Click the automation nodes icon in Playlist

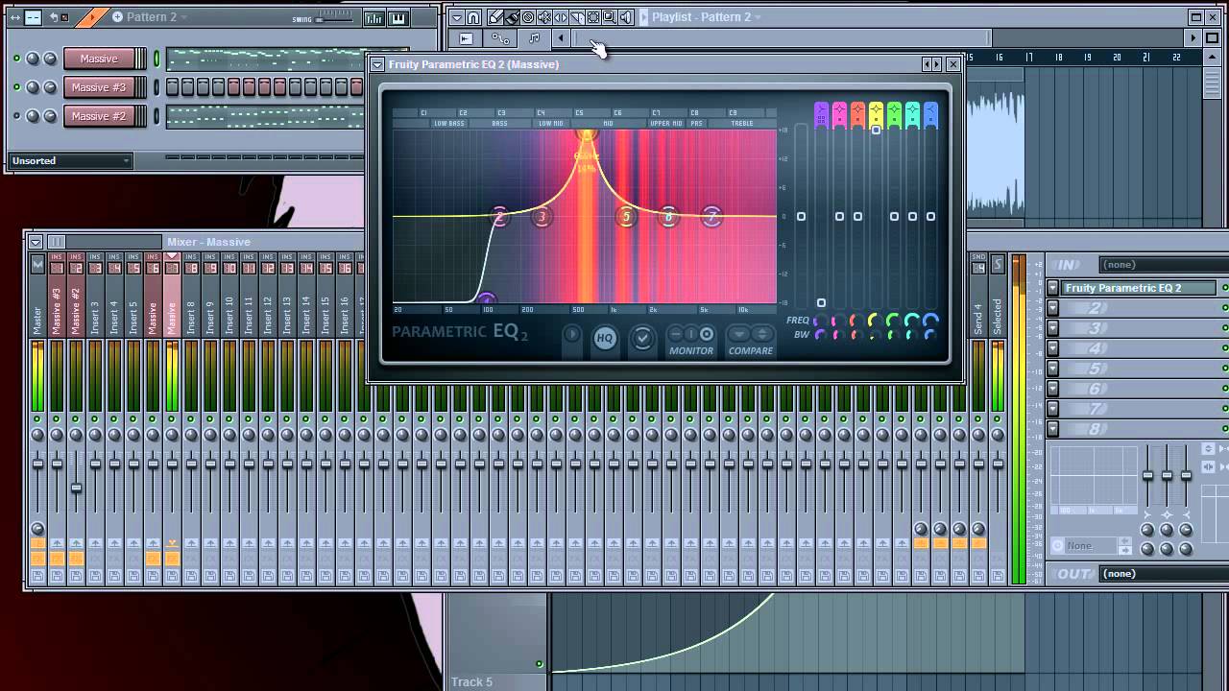pos(500,38)
